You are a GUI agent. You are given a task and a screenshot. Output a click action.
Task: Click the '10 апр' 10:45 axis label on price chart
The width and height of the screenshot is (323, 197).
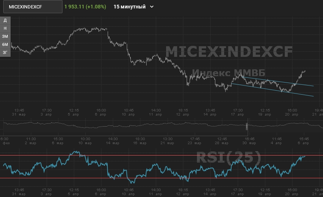click(x=129, y=113)
